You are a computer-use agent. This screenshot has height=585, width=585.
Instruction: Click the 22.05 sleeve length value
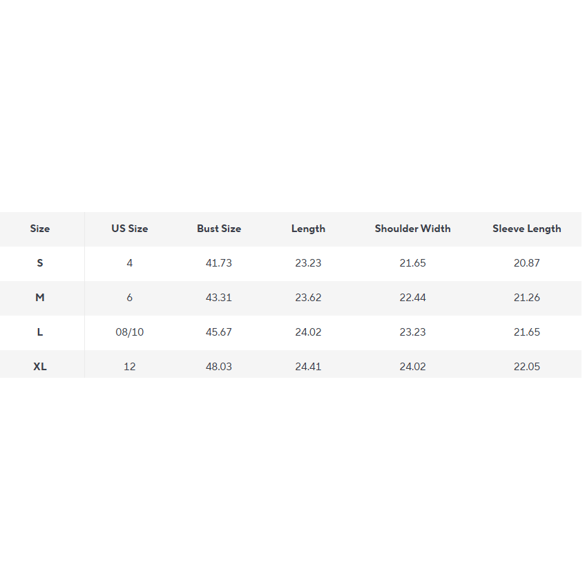526,367
